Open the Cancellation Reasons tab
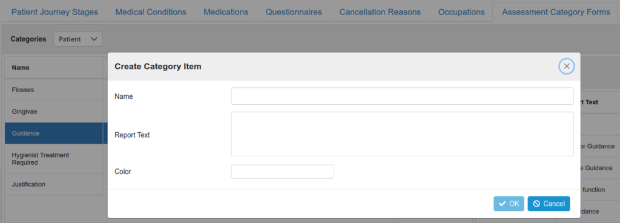 coord(380,12)
